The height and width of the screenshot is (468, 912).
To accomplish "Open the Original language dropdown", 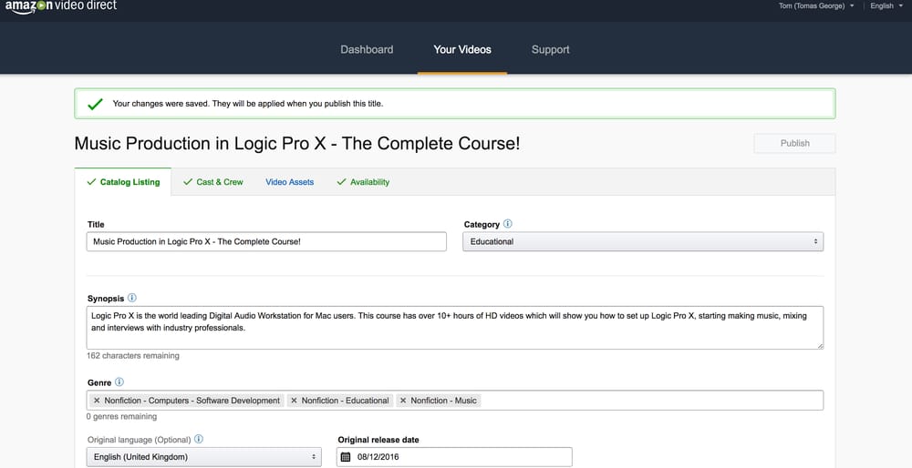I will pos(203,457).
